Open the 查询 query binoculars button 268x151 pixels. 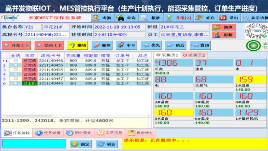point(126,18)
